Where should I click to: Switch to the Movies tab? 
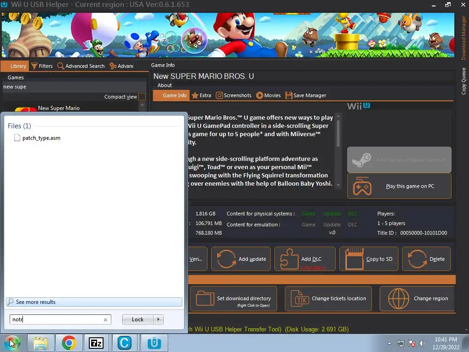click(x=268, y=95)
